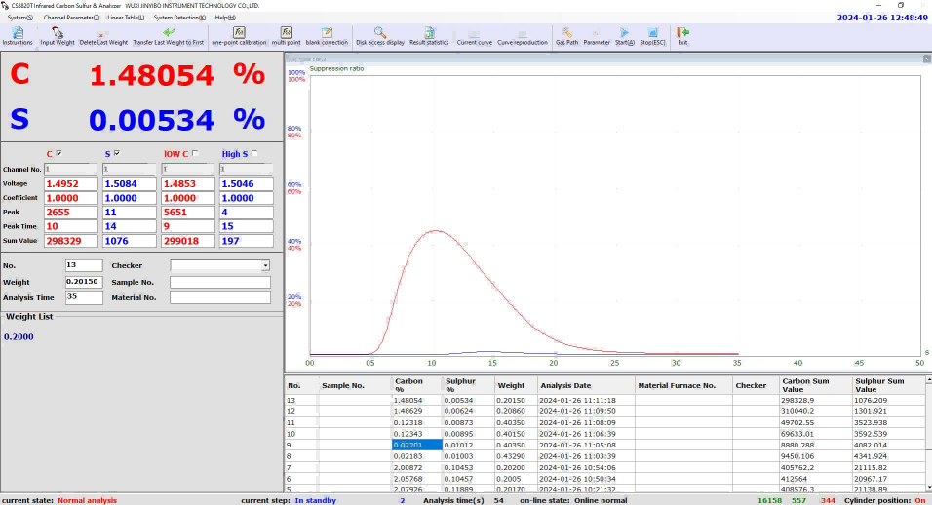
Task: Click the S Coefficient field under S column
Action: pos(129,199)
